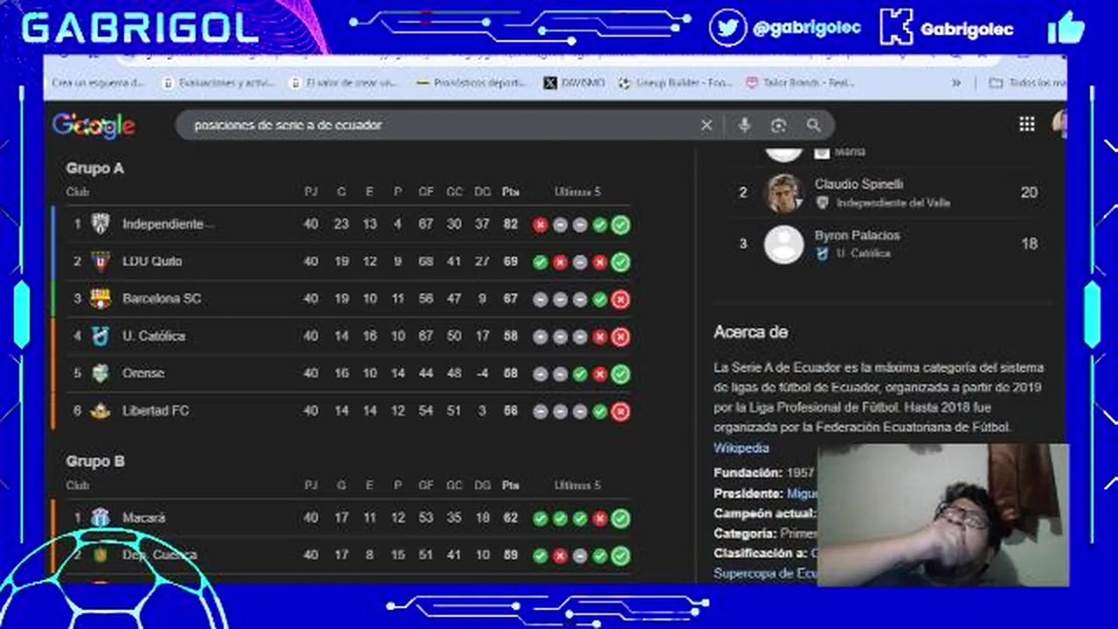Expand hidden bookmarks with the chevron
This screenshot has width=1118, height=629.
956,83
